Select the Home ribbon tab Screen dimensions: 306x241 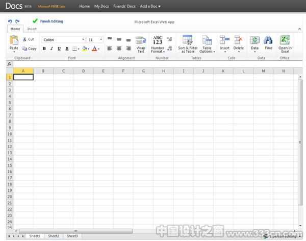[x=15, y=29]
